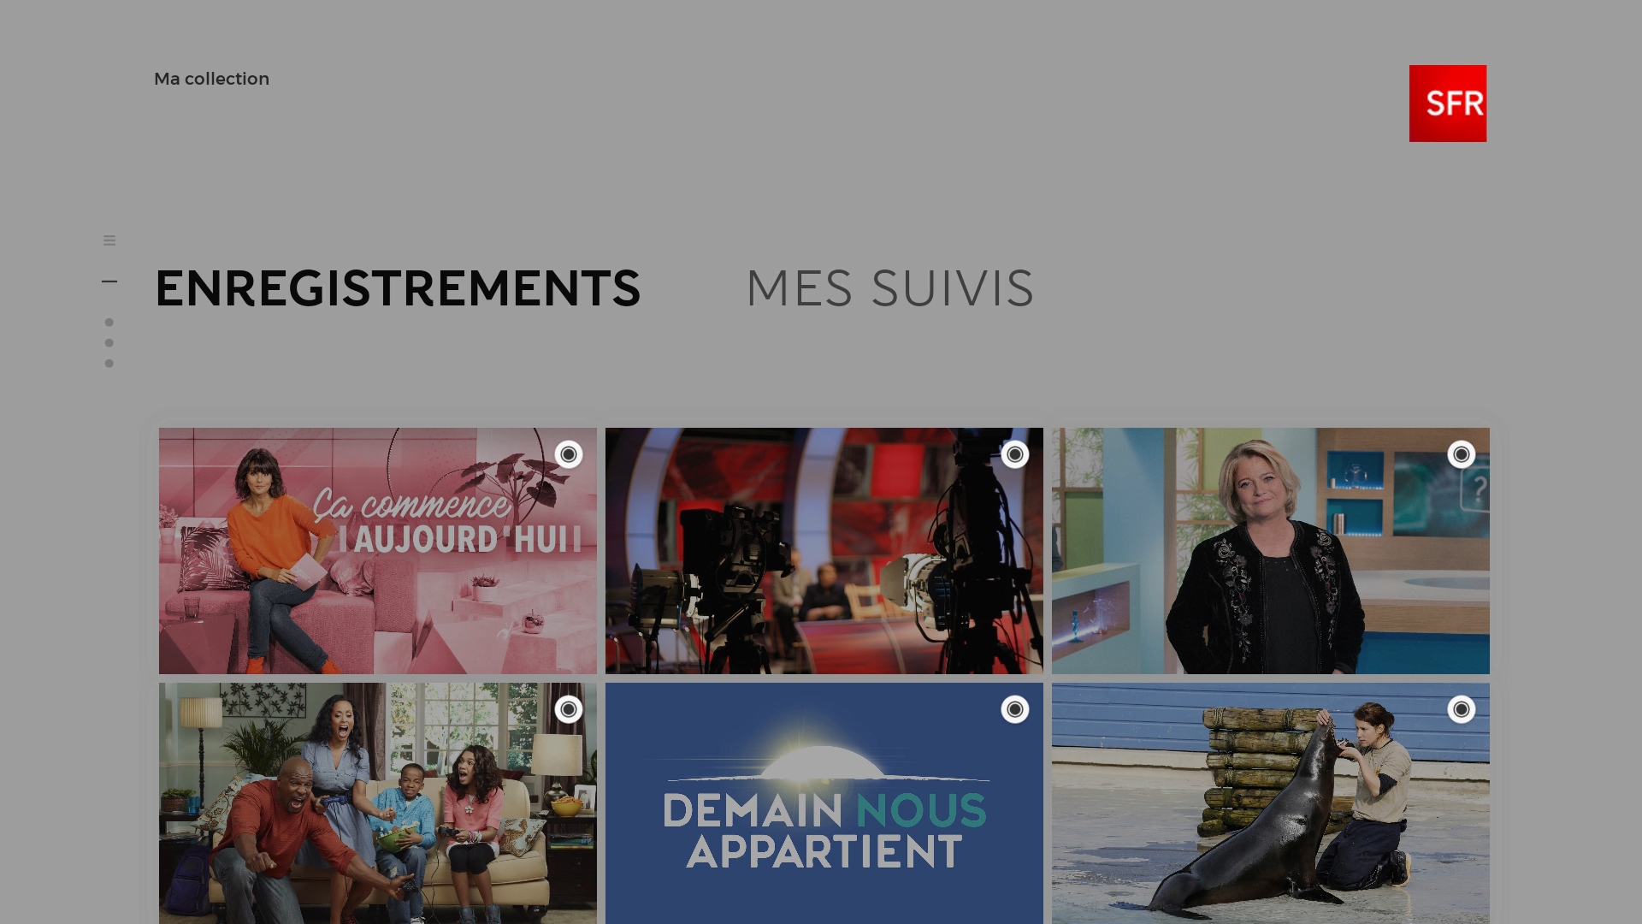Select the active dash indicator in sidebar
This screenshot has height=924, width=1642.
coord(109,281)
